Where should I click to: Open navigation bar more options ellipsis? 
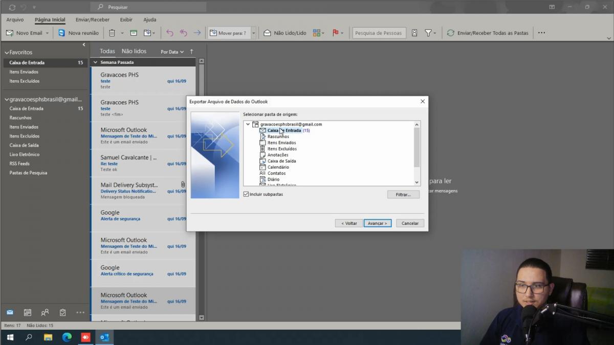80,312
